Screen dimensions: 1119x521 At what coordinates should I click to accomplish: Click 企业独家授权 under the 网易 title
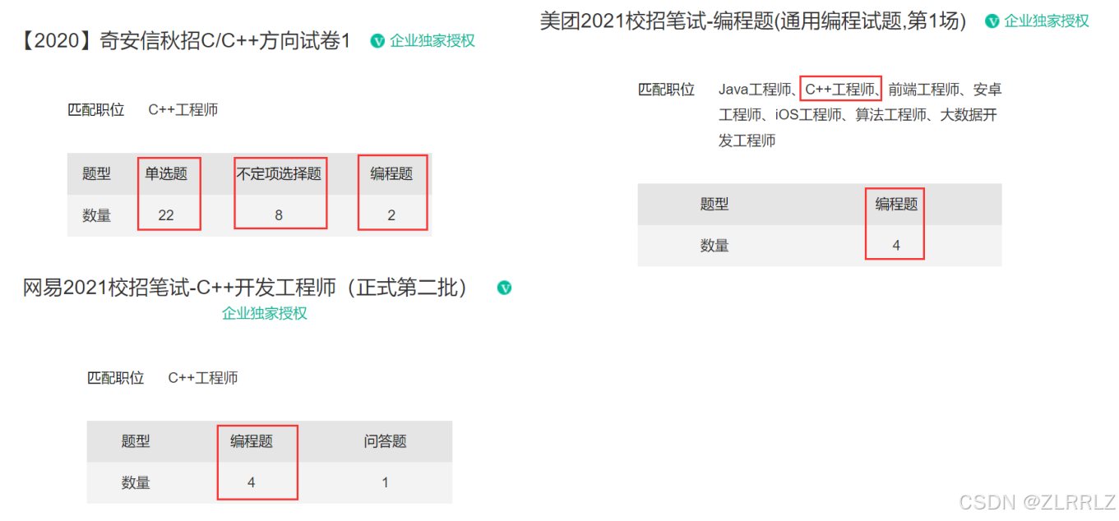265,313
